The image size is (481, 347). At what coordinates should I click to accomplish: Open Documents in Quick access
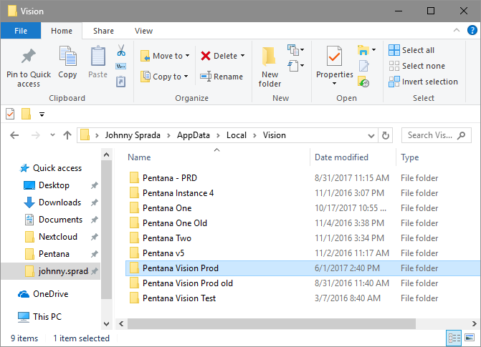pos(53,220)
